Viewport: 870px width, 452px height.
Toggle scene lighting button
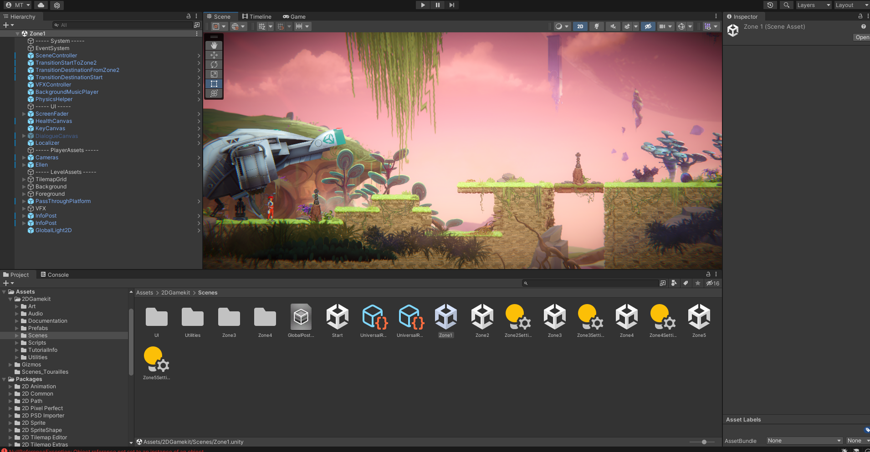click(x=596, y=26)
